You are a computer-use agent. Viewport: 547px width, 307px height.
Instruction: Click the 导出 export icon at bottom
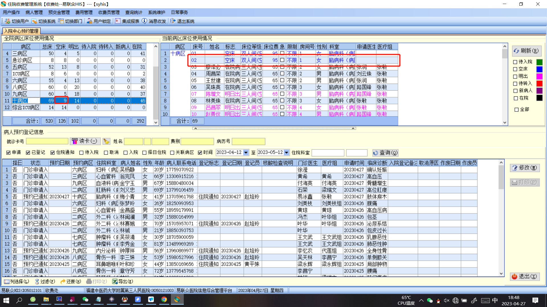(x=115, y=281)
